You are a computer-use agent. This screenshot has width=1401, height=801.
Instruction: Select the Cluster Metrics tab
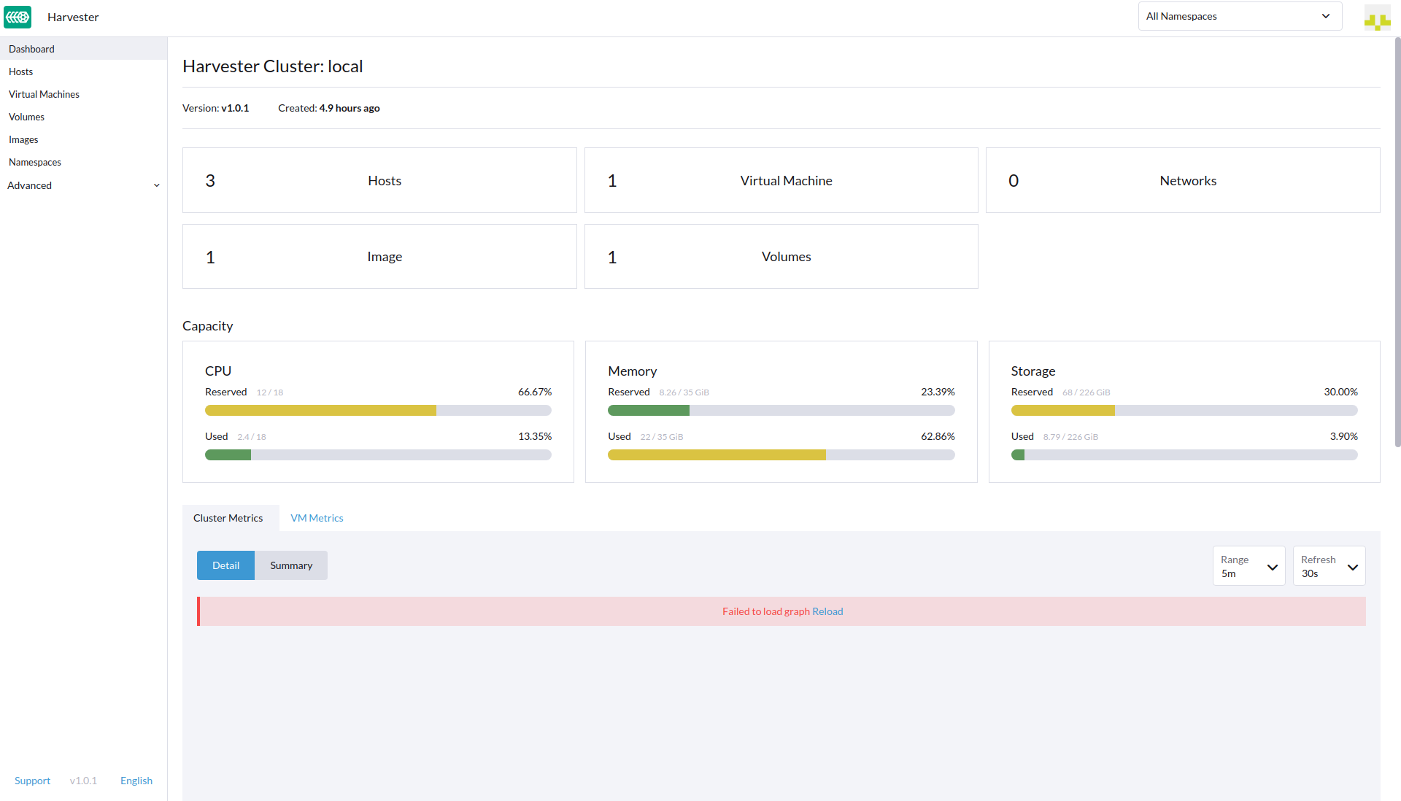click(228, 518)
